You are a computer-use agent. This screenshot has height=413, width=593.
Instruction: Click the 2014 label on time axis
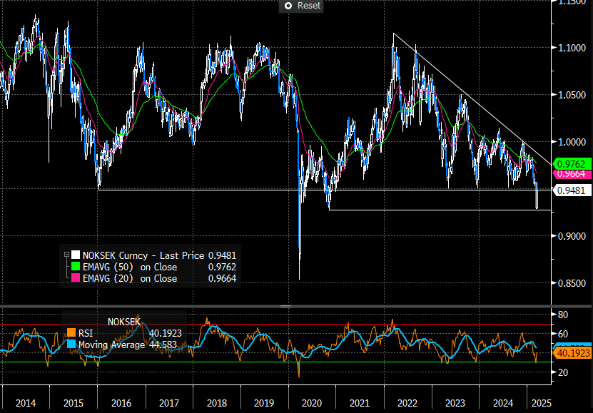[x=26, y=403]
